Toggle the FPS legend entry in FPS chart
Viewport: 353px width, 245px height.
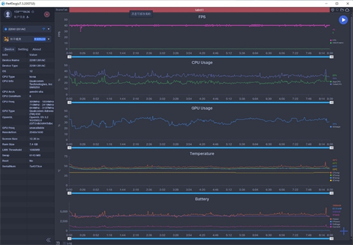[x=337, y=40]
